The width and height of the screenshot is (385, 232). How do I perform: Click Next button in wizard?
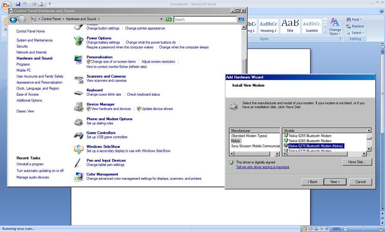(x=335, y=182)
